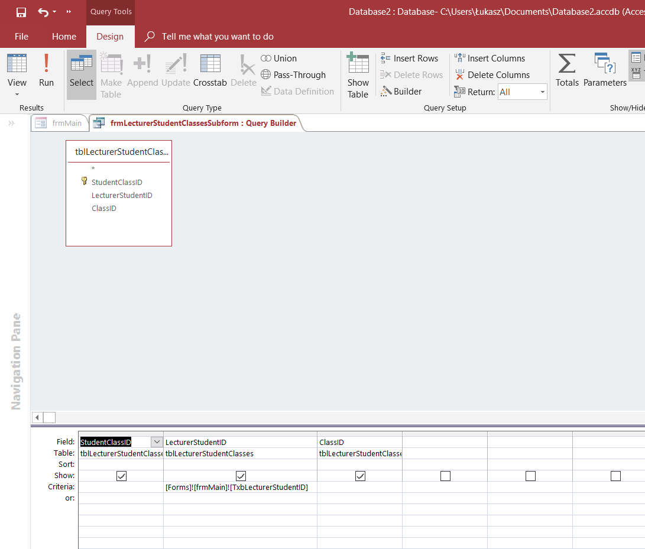
Task: Click Delete Columns button
Action: pyautogui.click(x=492, y=75)
